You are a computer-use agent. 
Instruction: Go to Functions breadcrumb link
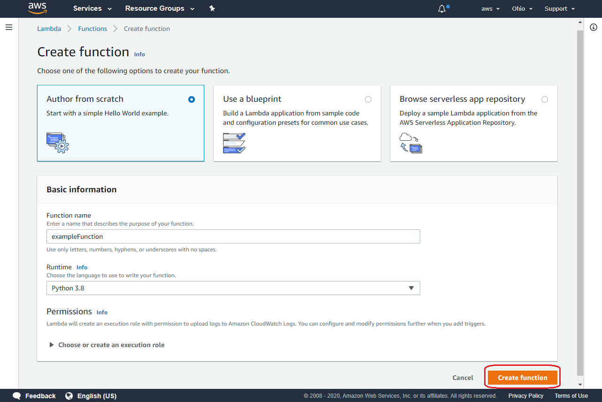pyautogui.click(x=93, y=29)
